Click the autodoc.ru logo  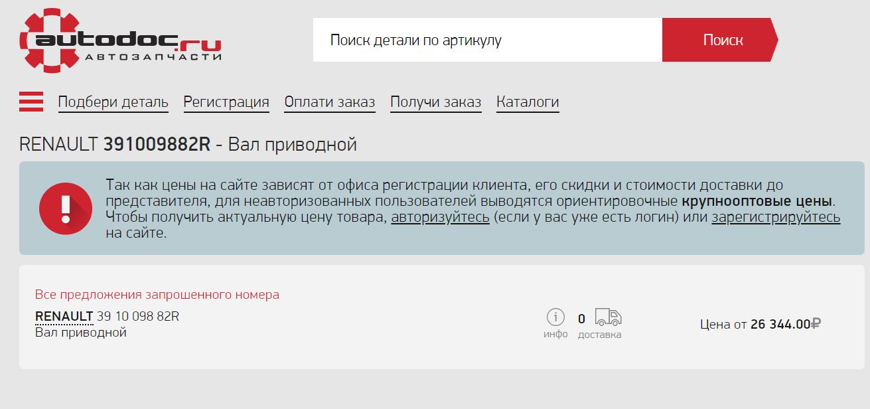(120, 41)
